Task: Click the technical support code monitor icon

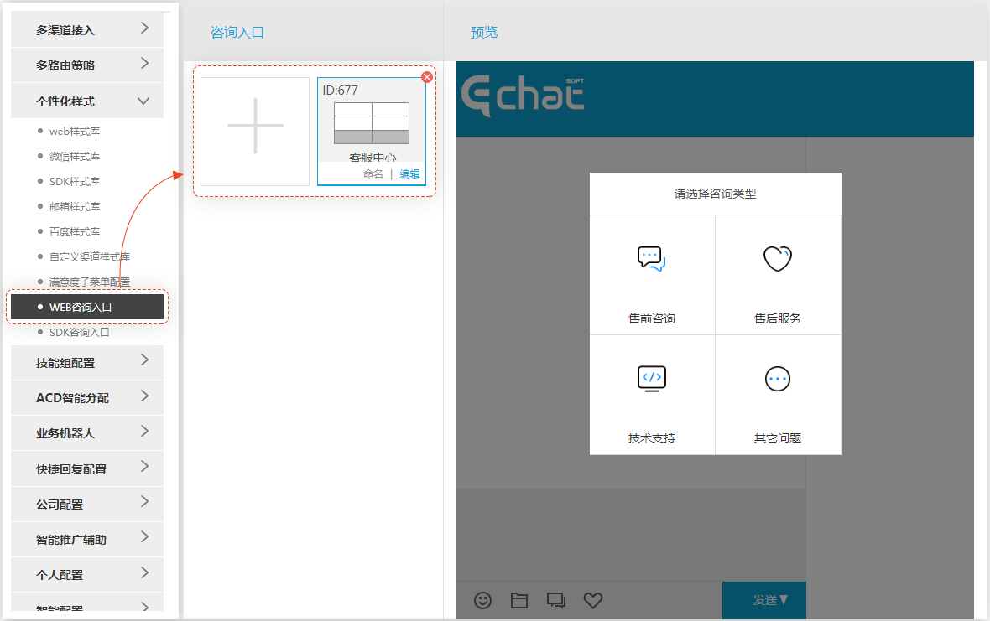Action: pyautogui.click(x=652, y=378)
